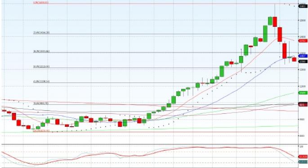This screenshot has width=308, height=168.
Task: Select the 38.2% Fibonacci level label
Action: tap(41, 52)
